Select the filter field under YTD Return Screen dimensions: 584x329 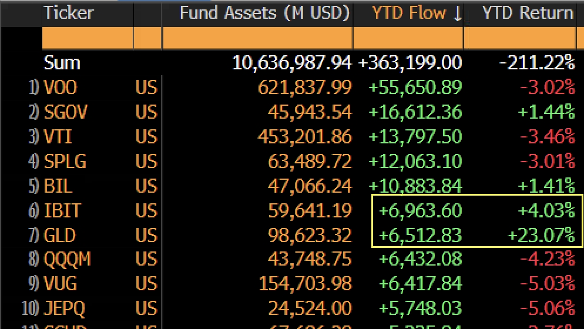(519, 39)
